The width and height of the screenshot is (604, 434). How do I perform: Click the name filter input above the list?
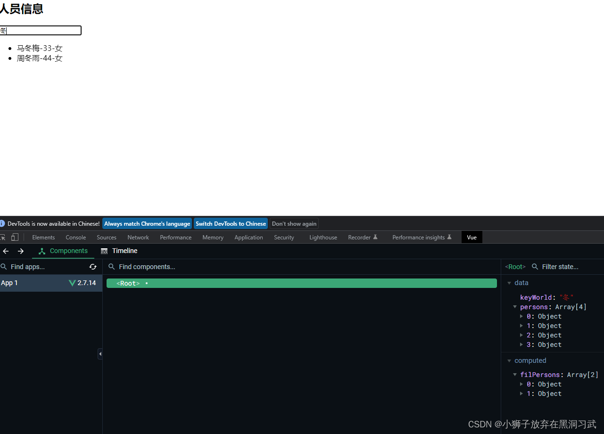coord(40,30)
